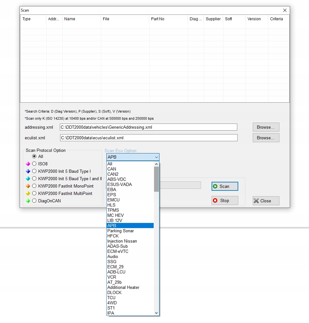Select ADAS-Sub entry
309x323 pixels.
coord(130,246)
